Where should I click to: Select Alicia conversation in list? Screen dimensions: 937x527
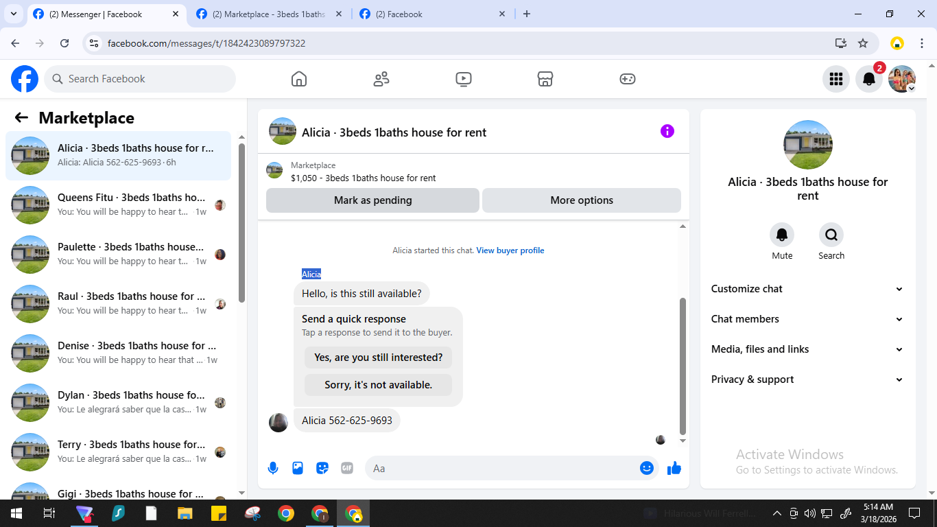(x=119, y=156)
